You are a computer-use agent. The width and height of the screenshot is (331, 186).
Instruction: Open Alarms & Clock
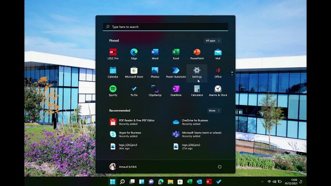218,91
